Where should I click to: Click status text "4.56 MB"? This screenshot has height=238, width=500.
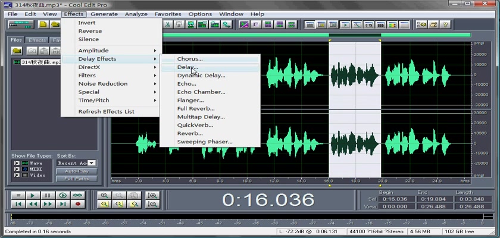[419, 231]
